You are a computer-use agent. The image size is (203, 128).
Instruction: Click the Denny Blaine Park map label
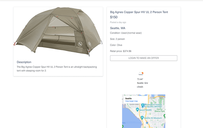click(x=160, y=110)
